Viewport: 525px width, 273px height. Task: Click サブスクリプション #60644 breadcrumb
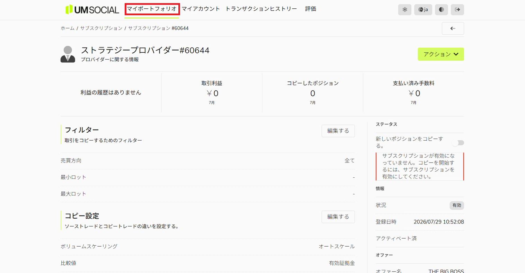[158, 28]
